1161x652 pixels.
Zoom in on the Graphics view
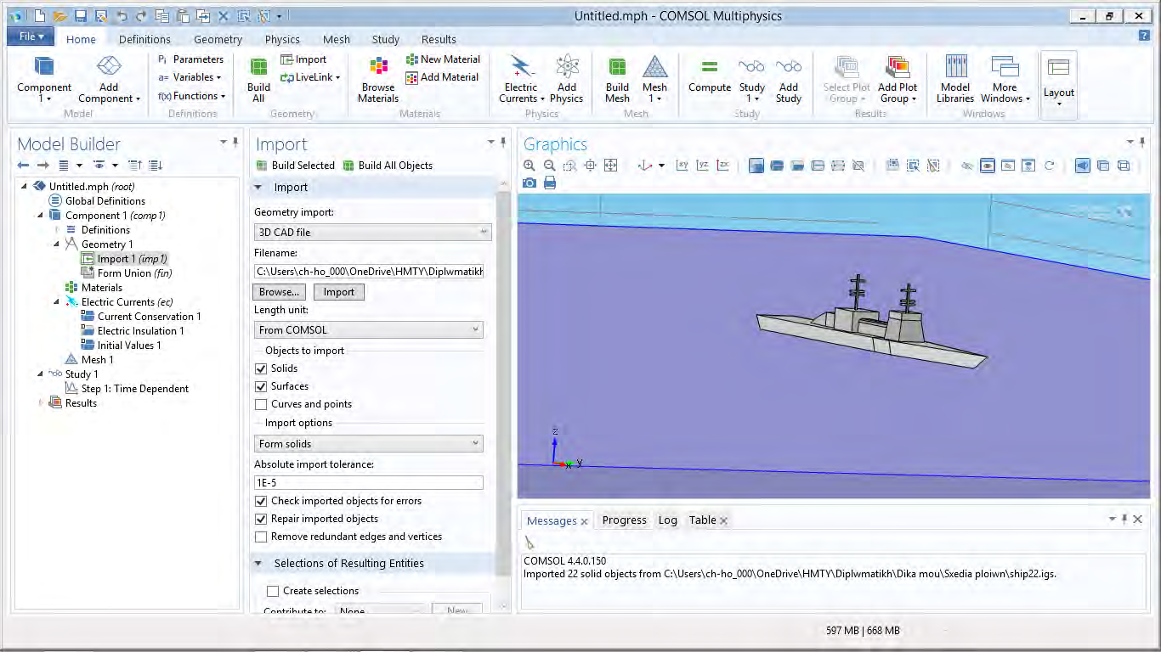[530, 166]
